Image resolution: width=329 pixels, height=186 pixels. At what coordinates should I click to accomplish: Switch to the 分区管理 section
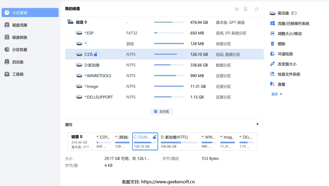pos(16,13)
